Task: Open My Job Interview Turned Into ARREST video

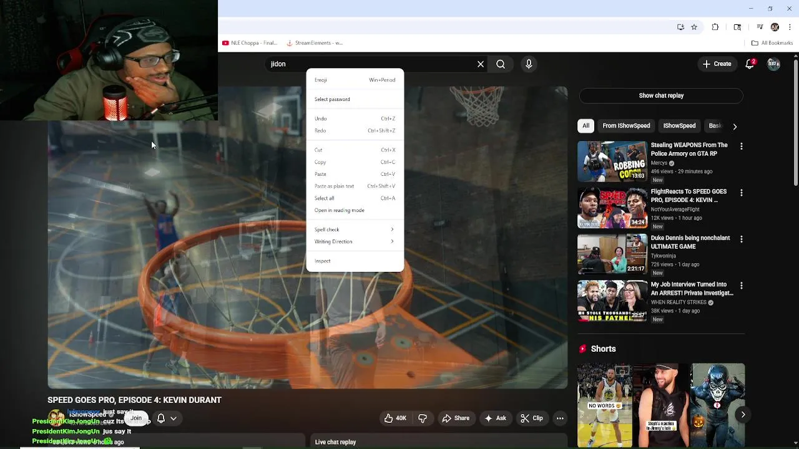Action: click(x=692, y=289)
